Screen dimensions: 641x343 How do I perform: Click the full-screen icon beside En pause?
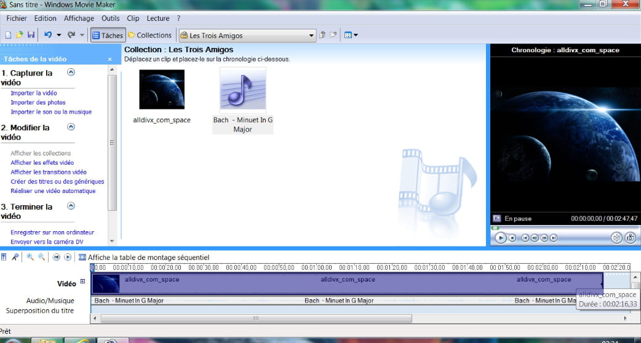496,218
